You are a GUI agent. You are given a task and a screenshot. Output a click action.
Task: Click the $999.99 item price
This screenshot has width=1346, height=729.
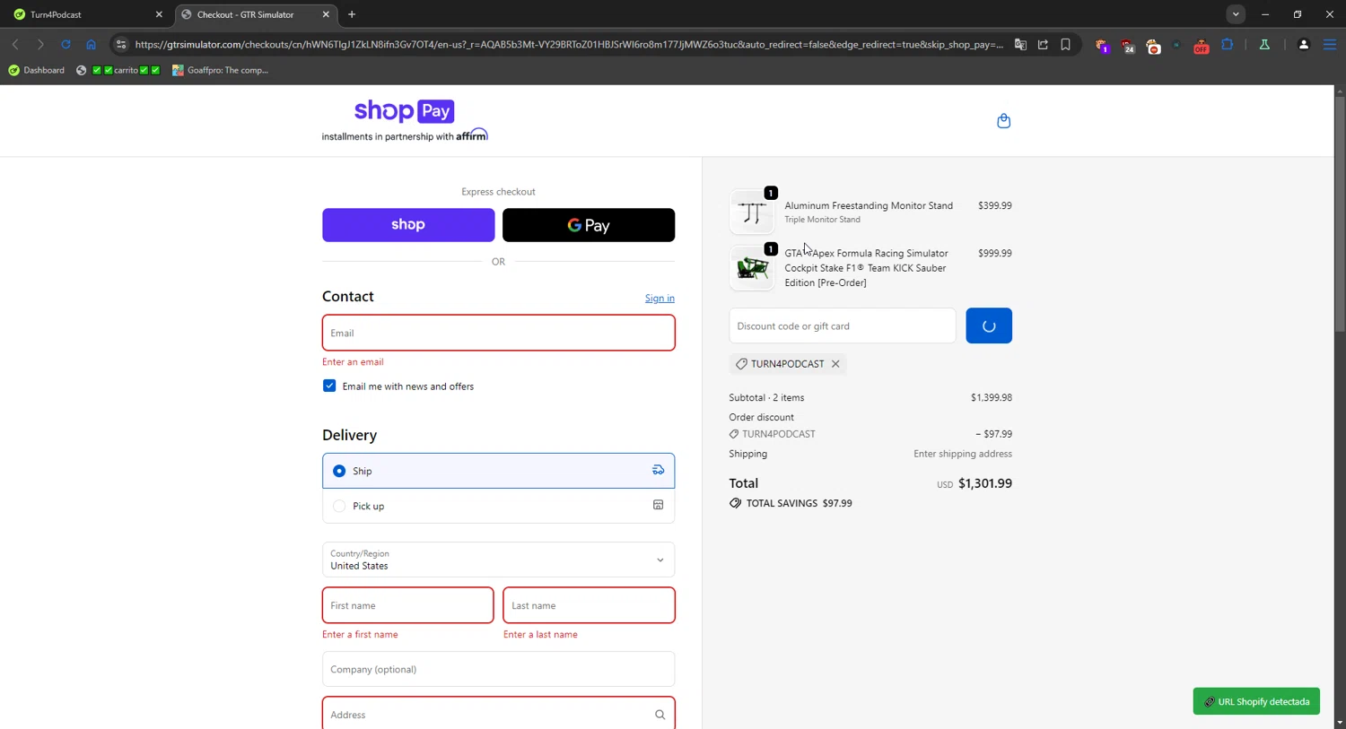(x=994, y=254)
